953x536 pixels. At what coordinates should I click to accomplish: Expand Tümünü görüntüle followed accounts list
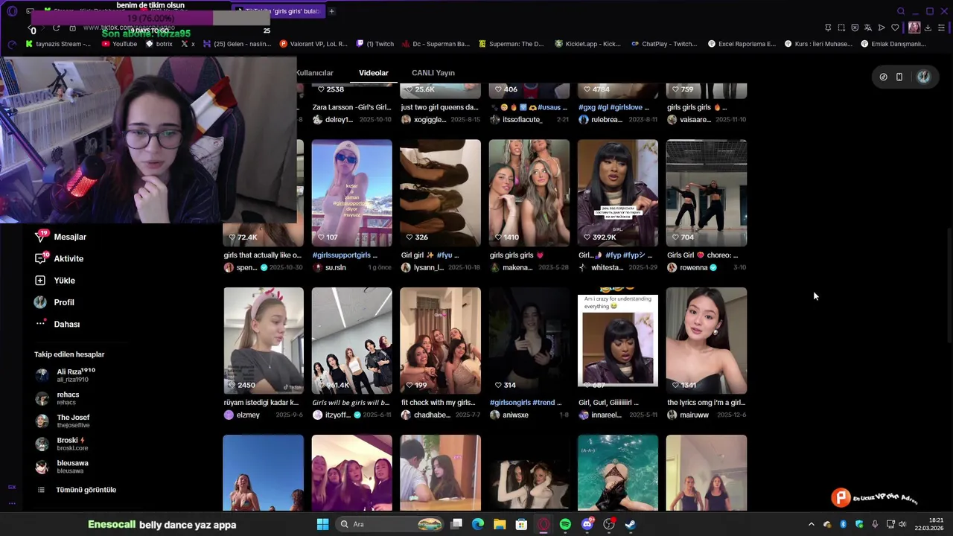click(x=77, y=490)
